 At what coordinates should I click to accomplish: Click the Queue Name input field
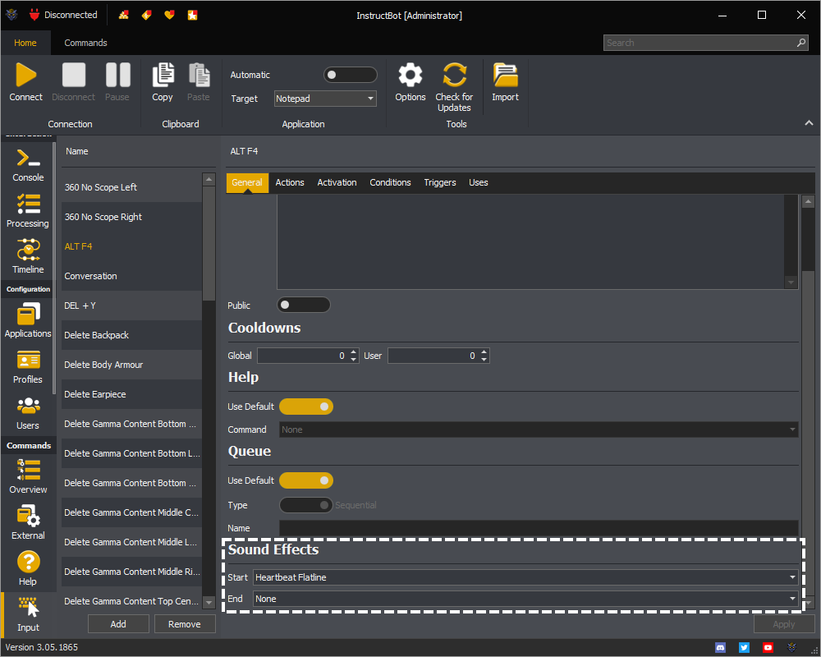539,528
